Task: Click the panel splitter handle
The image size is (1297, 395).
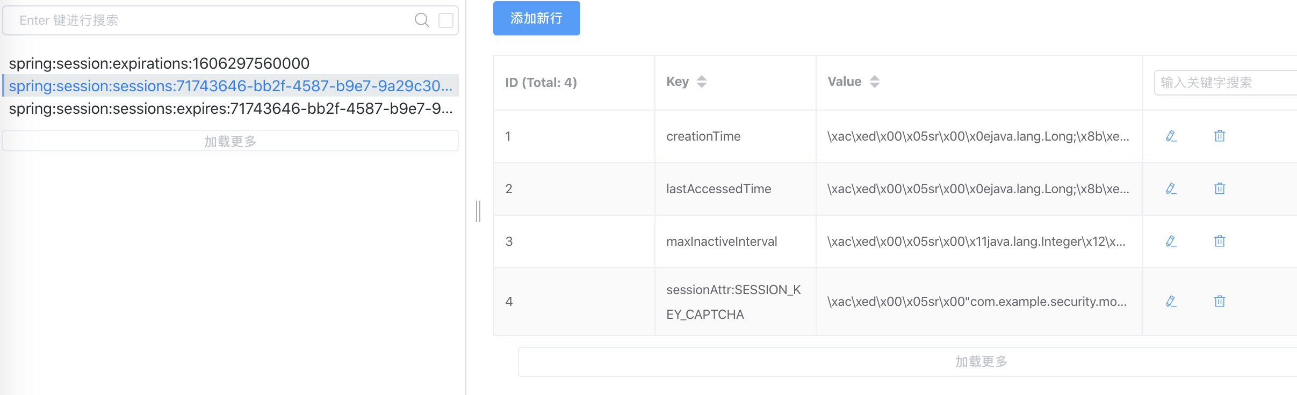Action: tap(478, 211)
